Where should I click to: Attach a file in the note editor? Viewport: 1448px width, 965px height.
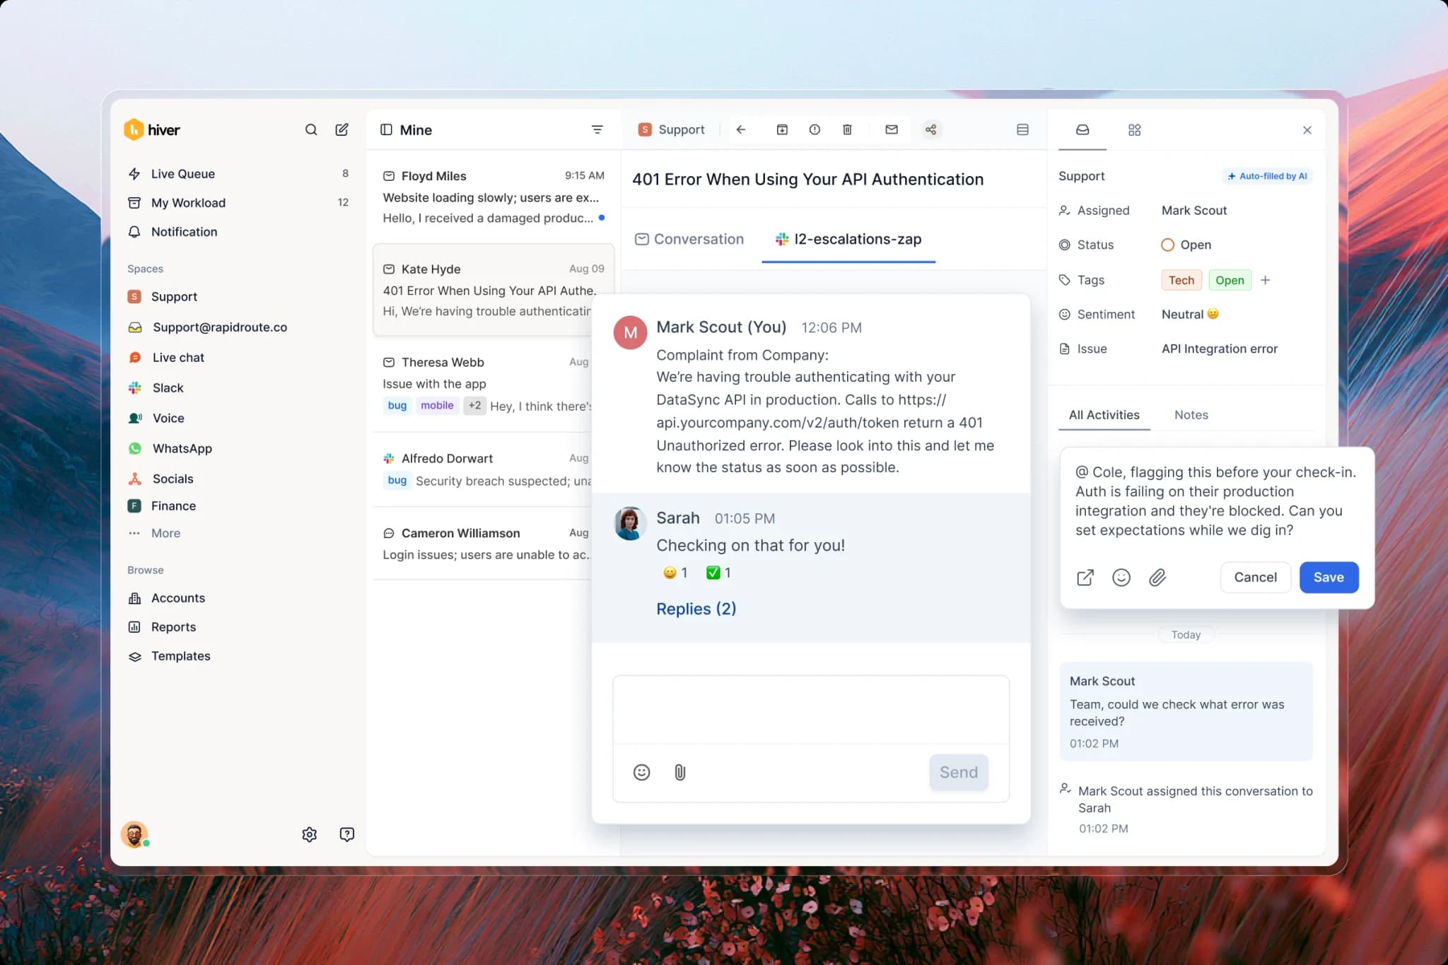click(x=1157, y=578)
